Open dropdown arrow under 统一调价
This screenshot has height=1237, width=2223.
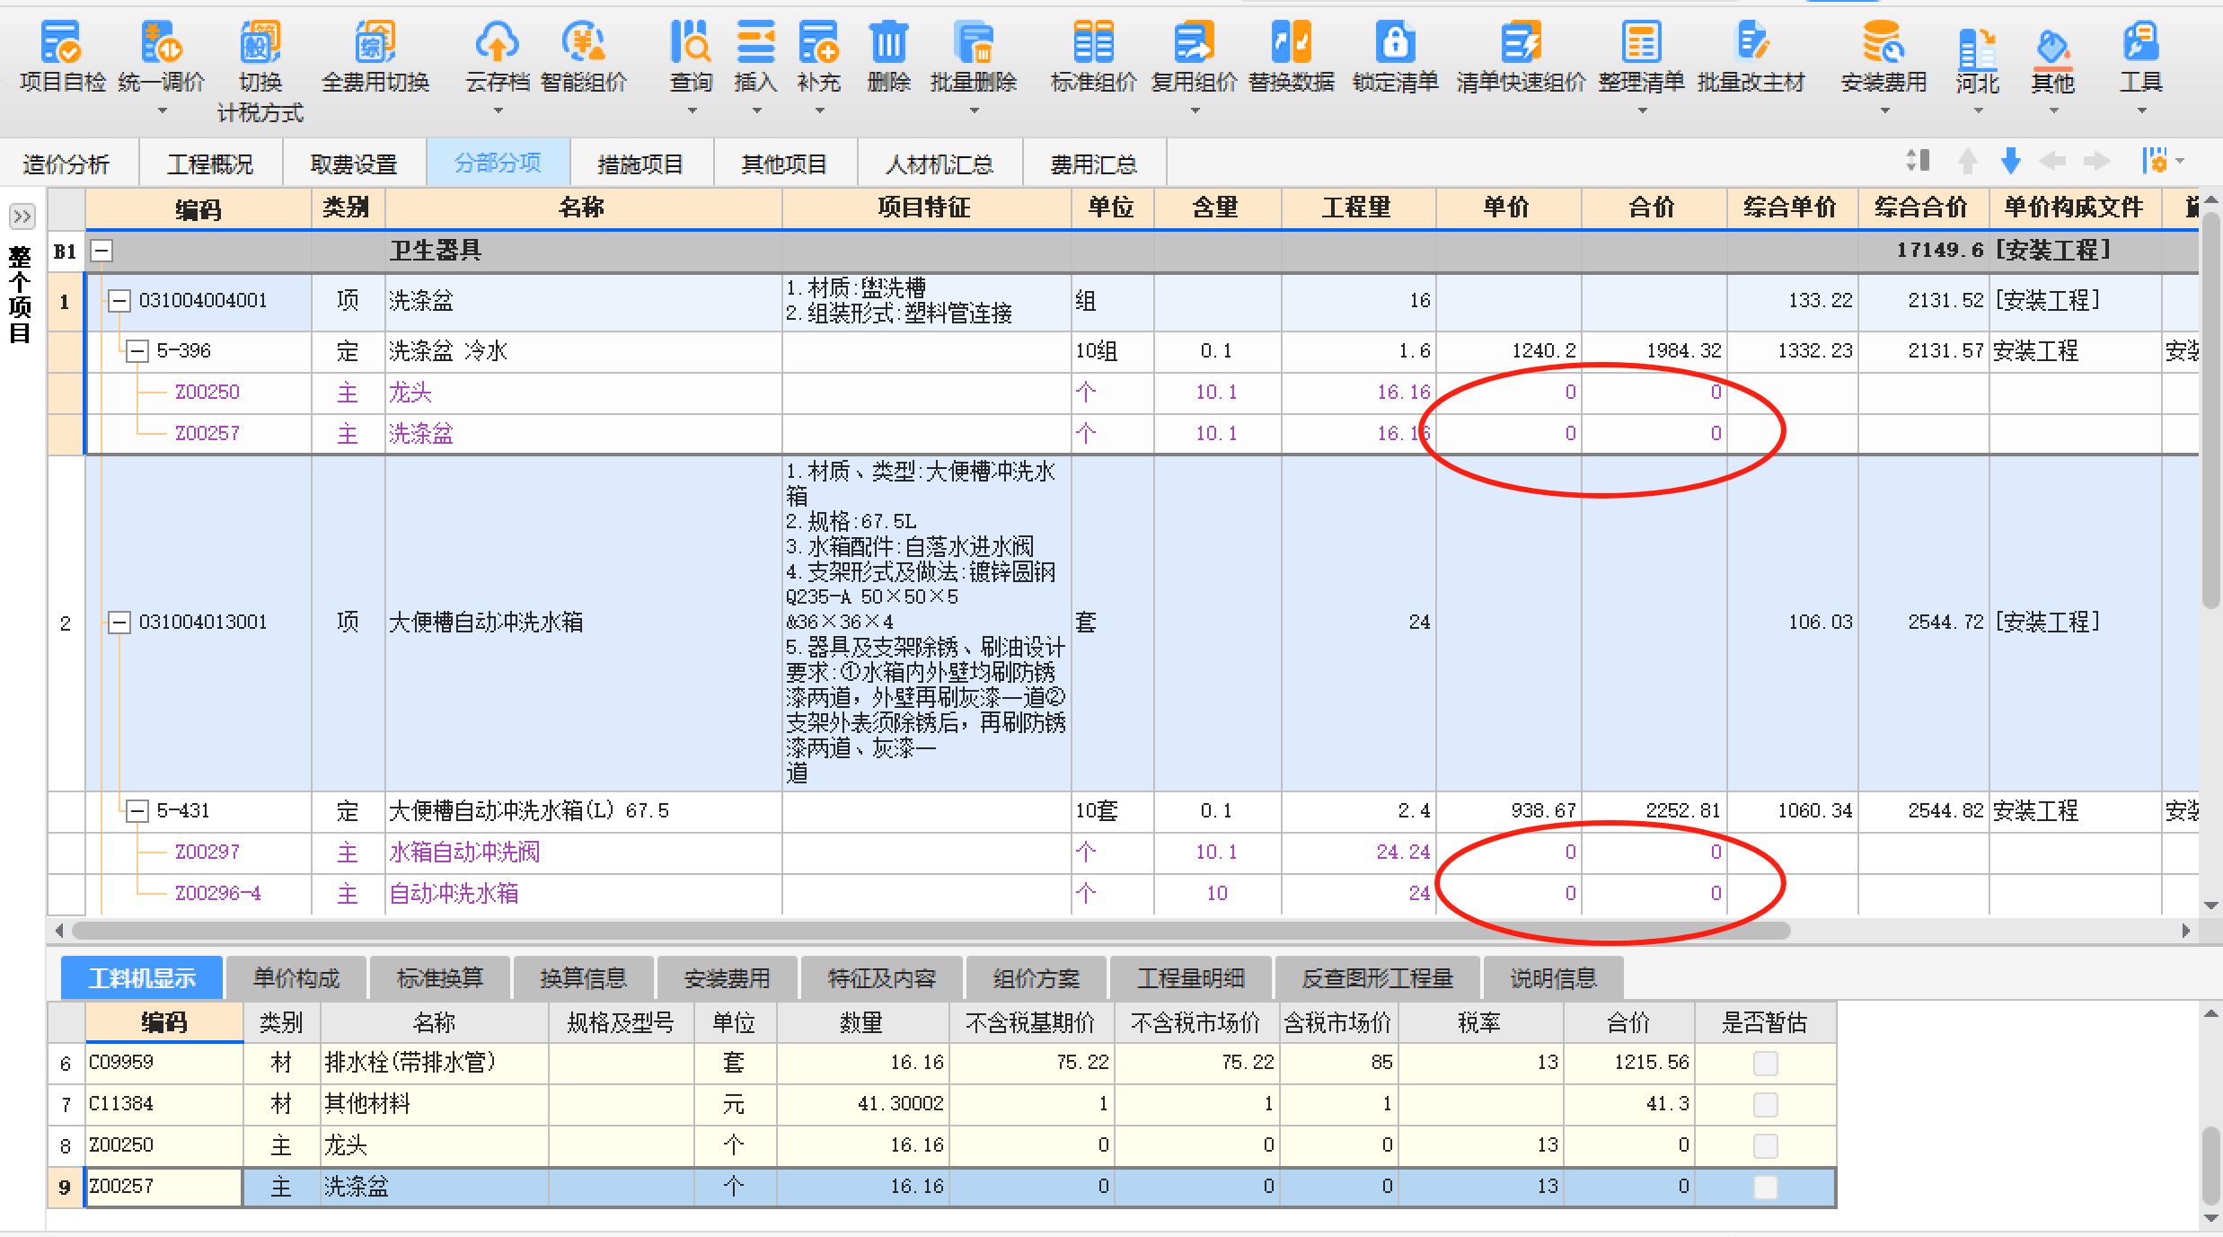[163, 111]
